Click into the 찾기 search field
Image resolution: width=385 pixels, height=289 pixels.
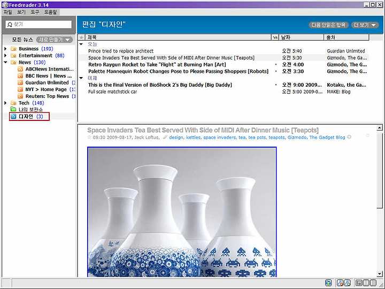pyautogui.click(x=38, y=24)
